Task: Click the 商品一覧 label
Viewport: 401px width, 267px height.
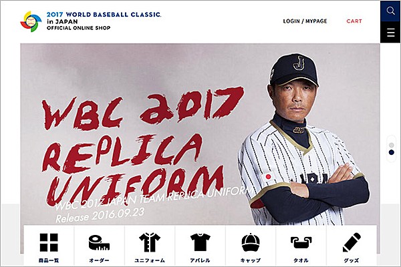Action: point(49,260)
